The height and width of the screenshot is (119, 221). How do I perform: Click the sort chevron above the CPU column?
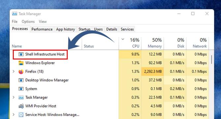123,39
